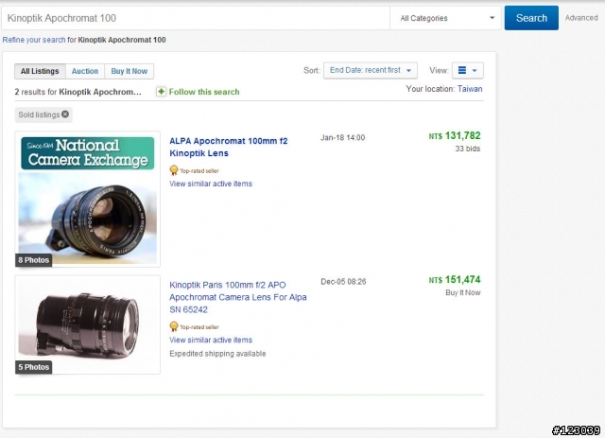The width and height of the screenshot is (605, 438).
Task: Click the NT$ 151,474 price
Action: point(455,280)
